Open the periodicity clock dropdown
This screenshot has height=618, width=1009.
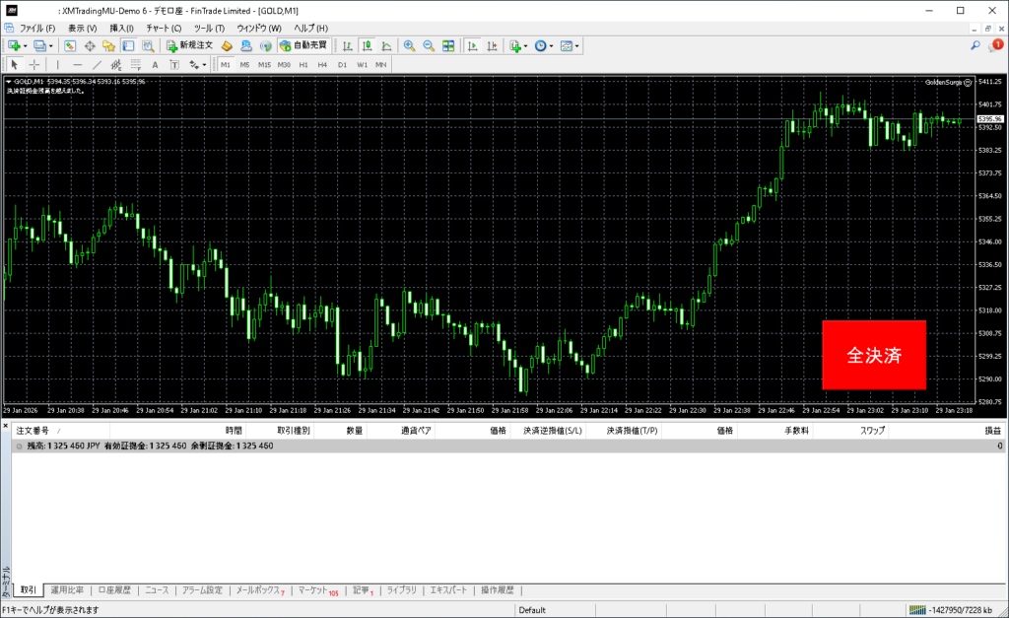click(552, 45)
